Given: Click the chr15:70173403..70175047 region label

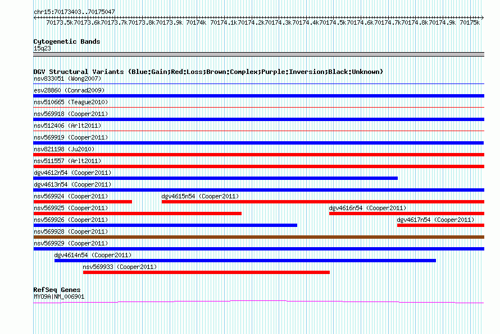Looking at the screenshot, I should [x=74, y=12].
